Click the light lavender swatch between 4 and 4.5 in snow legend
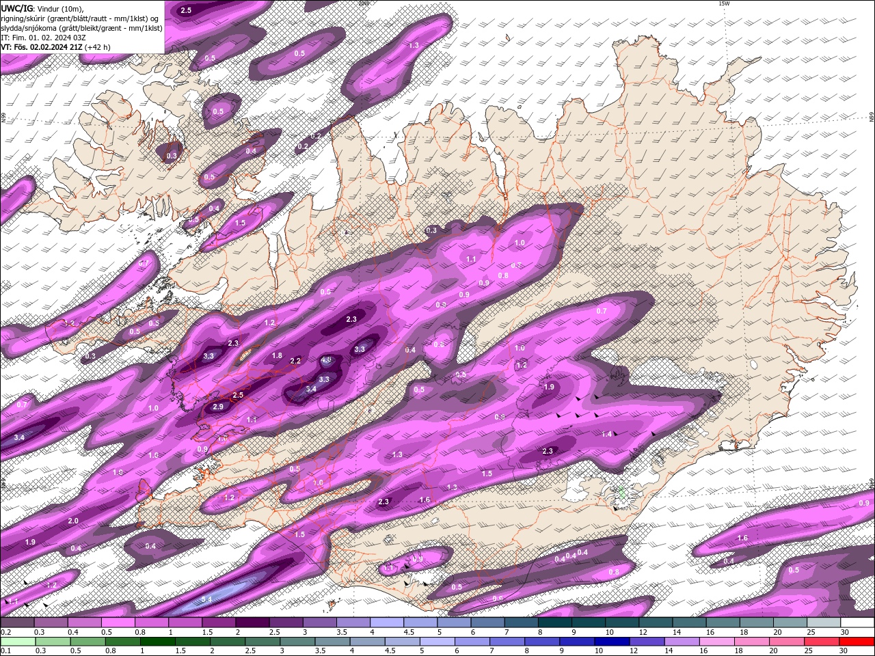The image size is (875, 656). click(x=387, y=623)
